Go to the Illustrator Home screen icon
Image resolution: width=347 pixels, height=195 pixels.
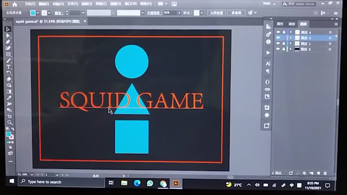(x=15, y=4)
